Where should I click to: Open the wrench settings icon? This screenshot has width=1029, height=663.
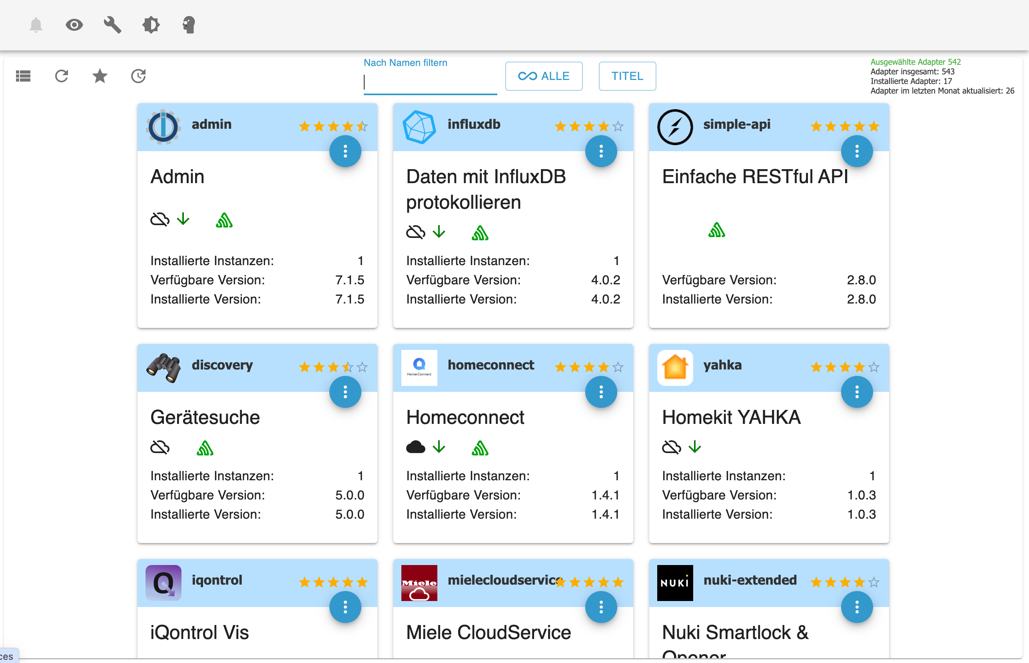point(112,25)
